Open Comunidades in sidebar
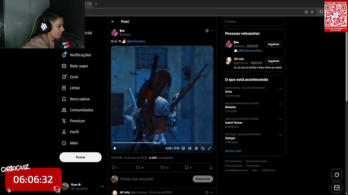This screenshot has height=195, width=348. pos(77,110)
